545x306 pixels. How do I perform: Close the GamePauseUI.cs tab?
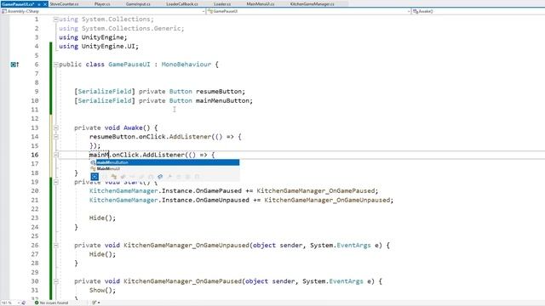point(45,4)
